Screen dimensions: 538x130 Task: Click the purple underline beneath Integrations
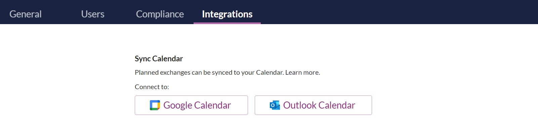pos(227,23)
